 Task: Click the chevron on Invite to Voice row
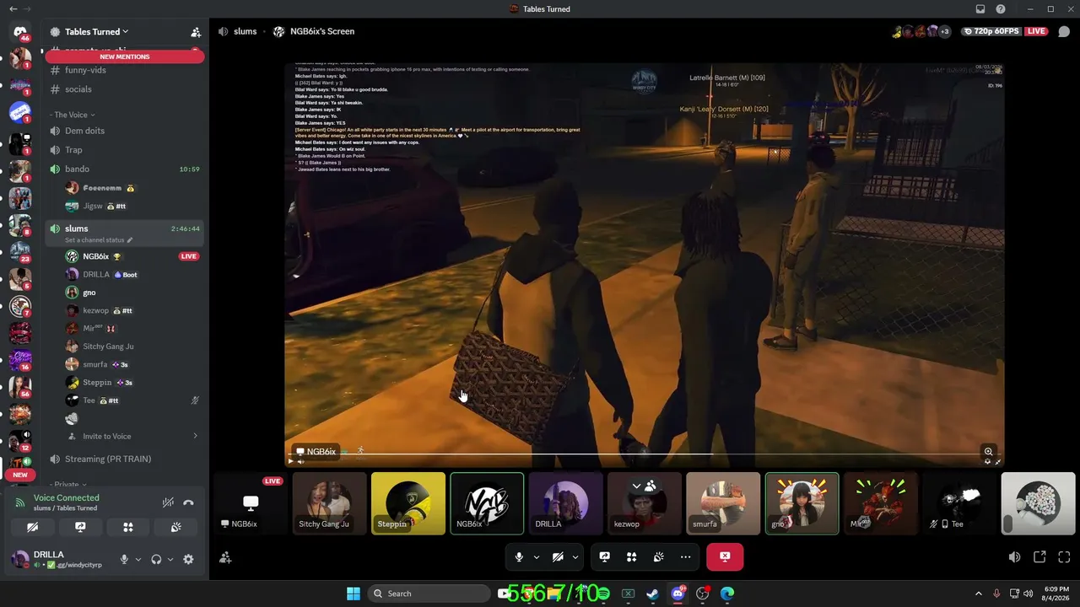[x=195, y=436]
